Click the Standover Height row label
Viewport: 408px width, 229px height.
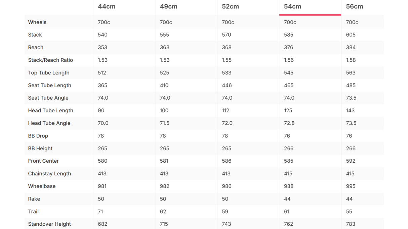[x=49, y=224]
